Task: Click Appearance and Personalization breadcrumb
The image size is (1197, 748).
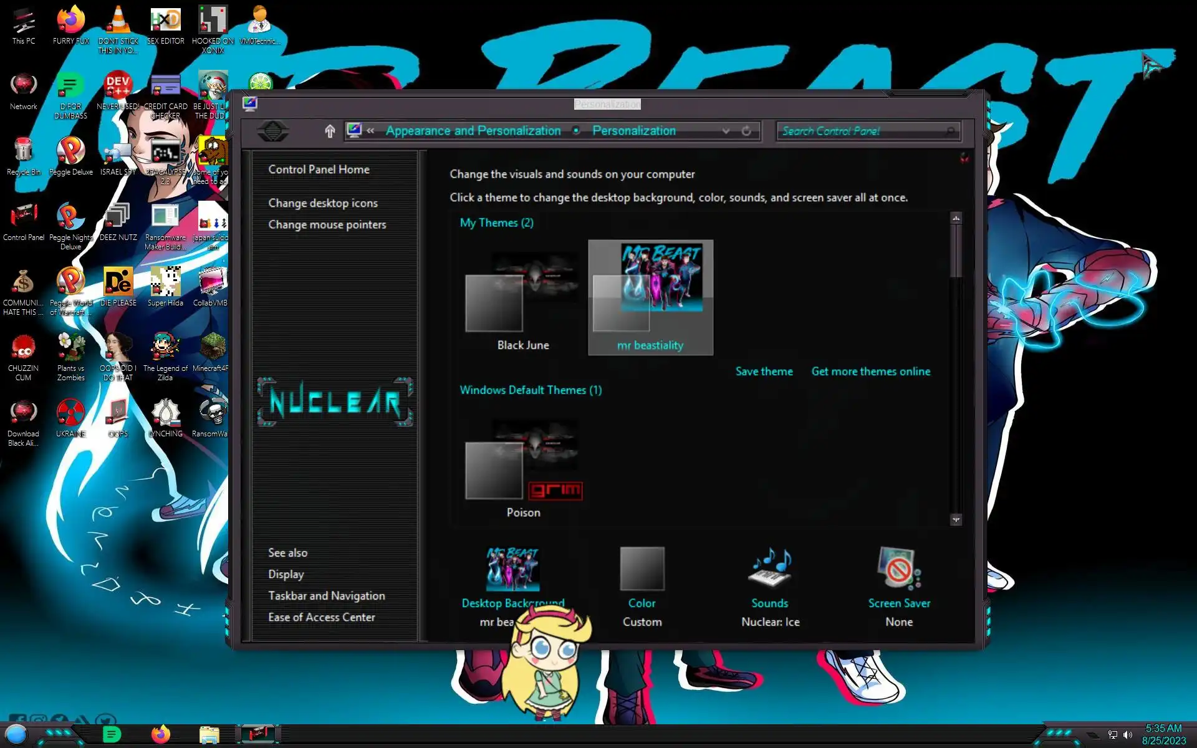Action: pyautogui.click(x=473, y=131)
